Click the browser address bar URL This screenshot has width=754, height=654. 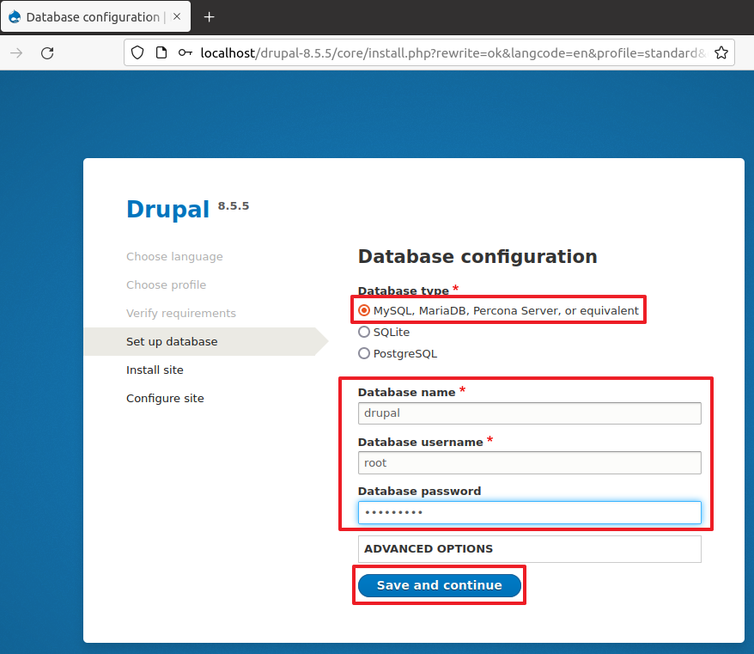447,53
